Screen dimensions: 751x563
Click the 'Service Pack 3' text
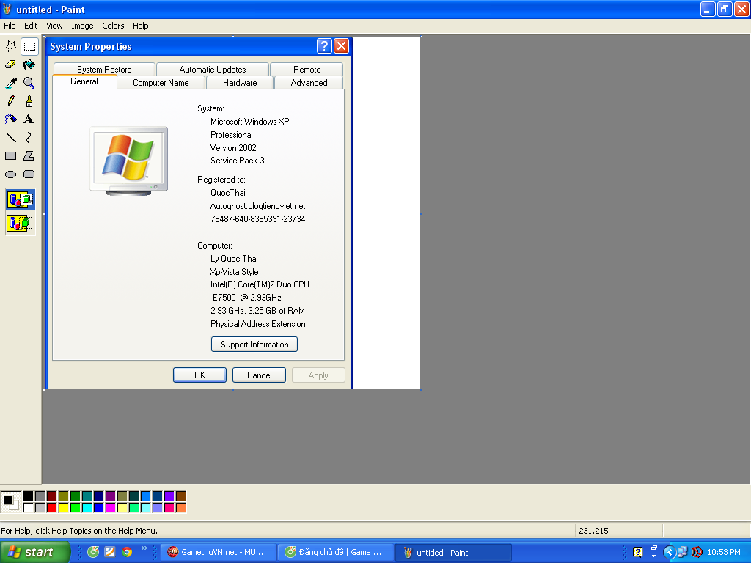coord(237,161)
